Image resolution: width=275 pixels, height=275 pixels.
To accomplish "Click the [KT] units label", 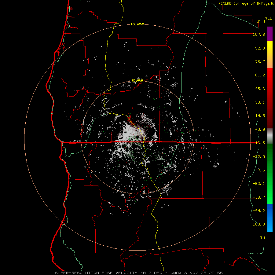I will tap(261, 21).
